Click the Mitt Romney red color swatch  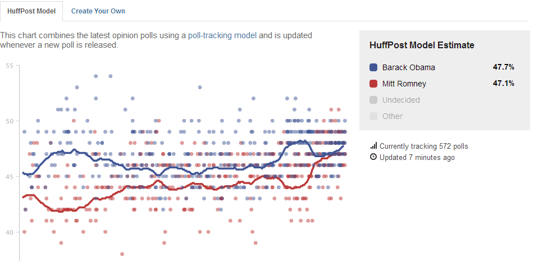373,84
